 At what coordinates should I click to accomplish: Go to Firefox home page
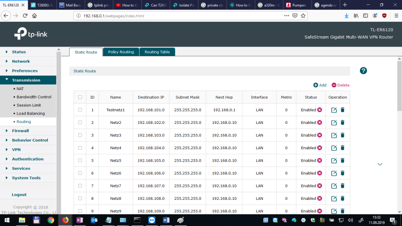click(x=34, y=16)
